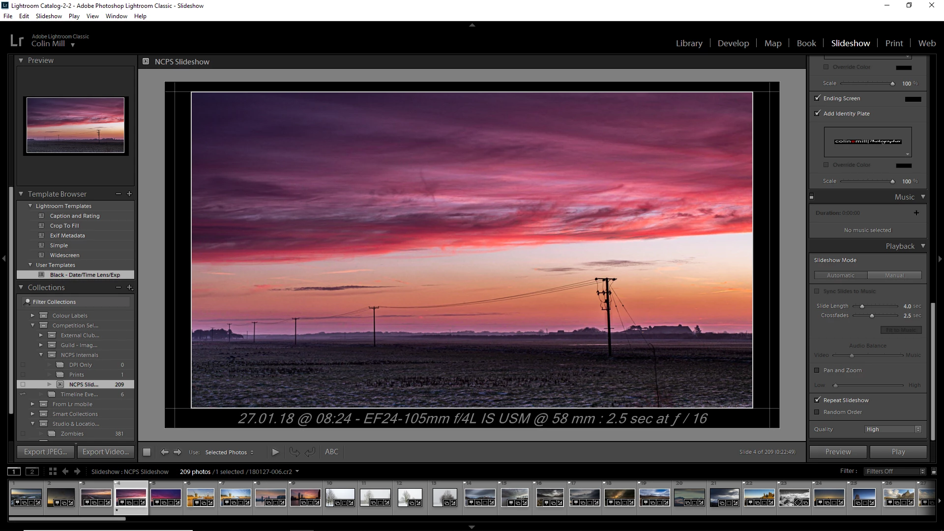Add music with the plus icon
Screen dimensions: 944x531
click(x=916, y=213)
